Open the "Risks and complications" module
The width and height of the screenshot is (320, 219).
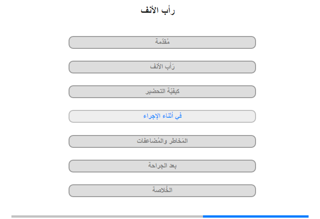coord(162,141)
